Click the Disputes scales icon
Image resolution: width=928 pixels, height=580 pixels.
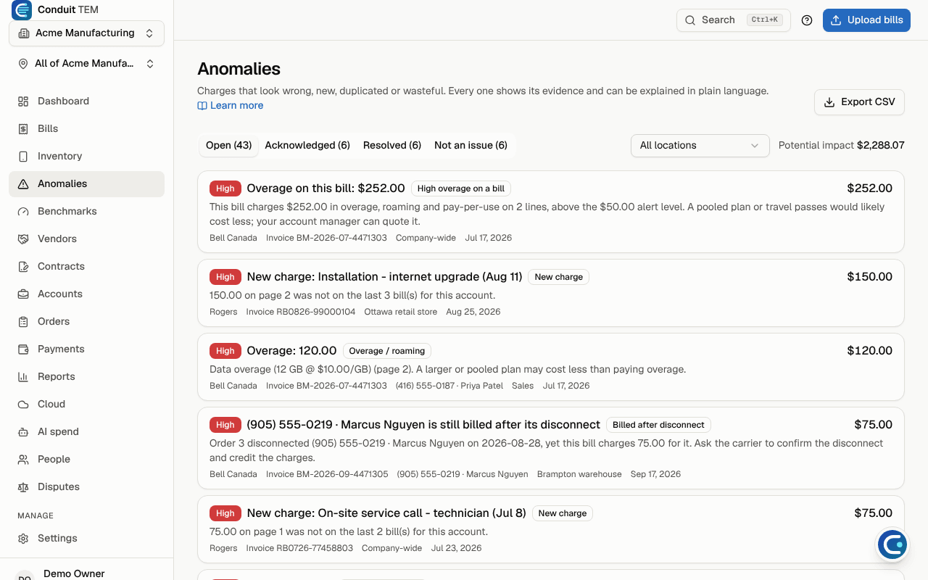23,487
